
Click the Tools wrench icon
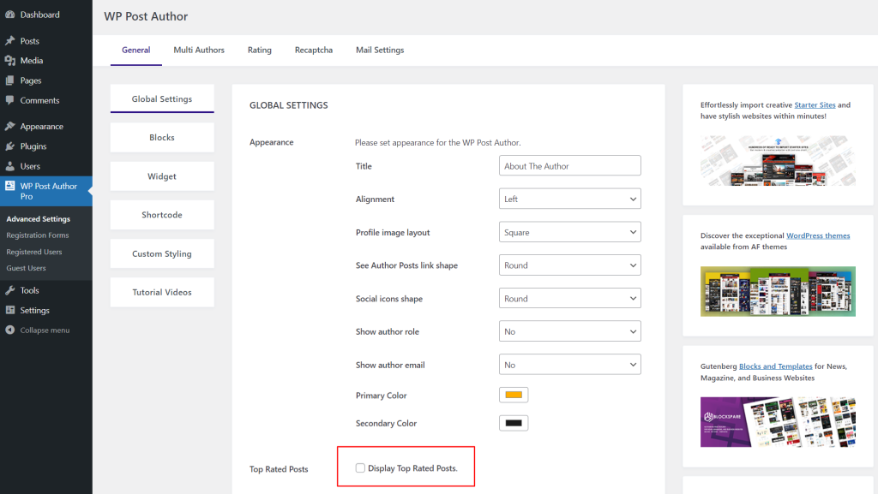(x=10, y=290)
